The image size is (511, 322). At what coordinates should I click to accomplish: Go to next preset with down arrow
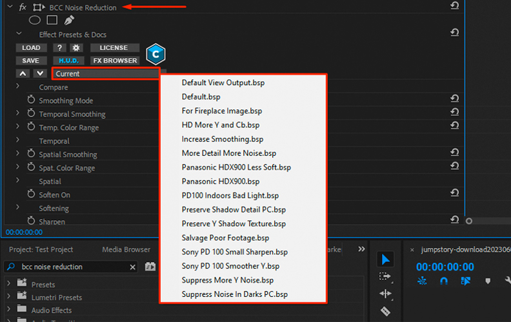click(40, 73)
